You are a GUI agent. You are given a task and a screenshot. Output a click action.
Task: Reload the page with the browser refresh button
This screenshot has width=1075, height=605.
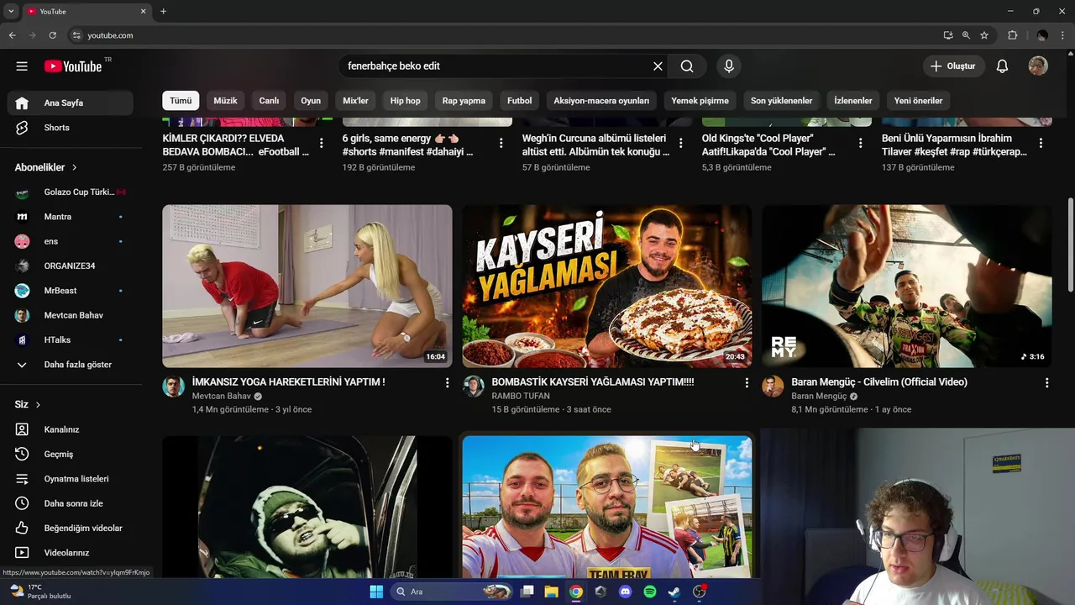click(52, 35)
